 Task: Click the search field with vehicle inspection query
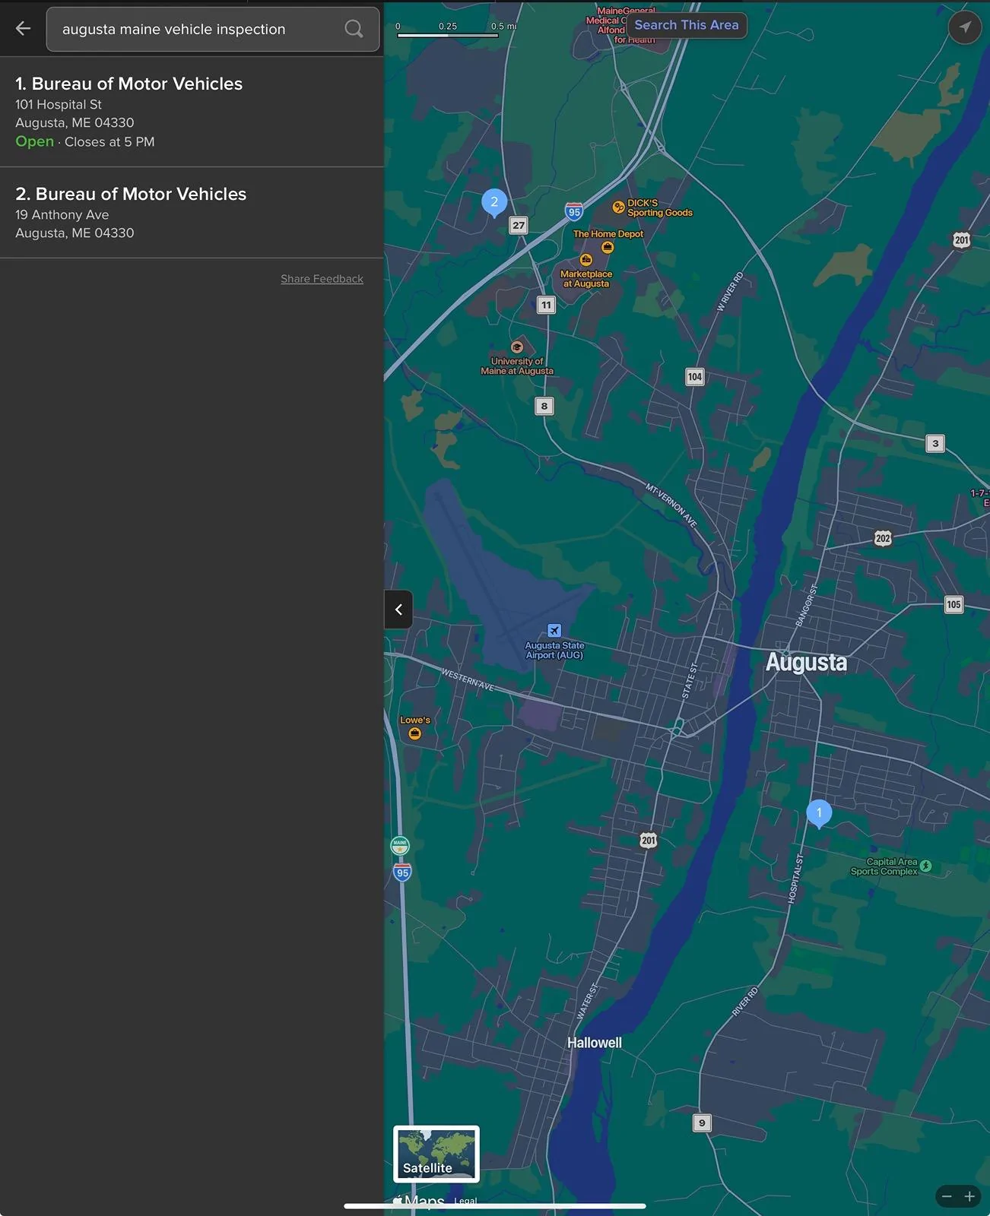213,30
